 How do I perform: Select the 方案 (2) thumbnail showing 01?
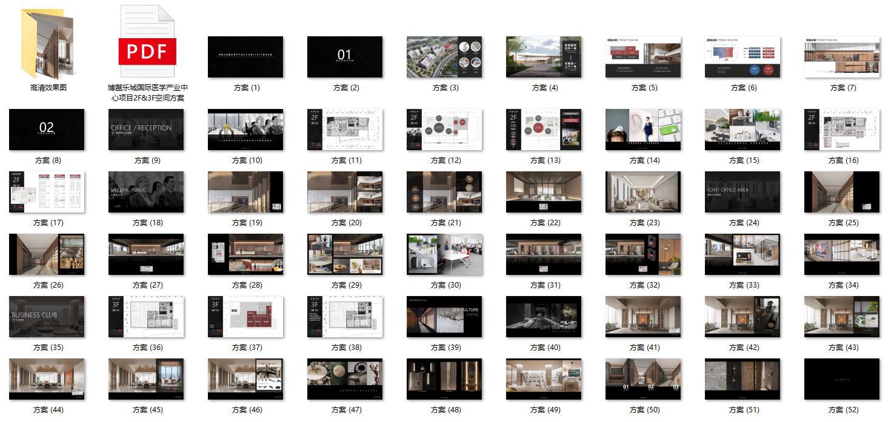[345, 57]
